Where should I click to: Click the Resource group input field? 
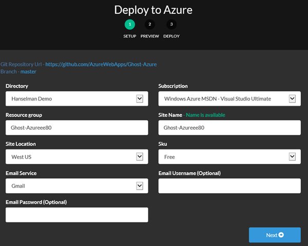(x=77, y=128)
